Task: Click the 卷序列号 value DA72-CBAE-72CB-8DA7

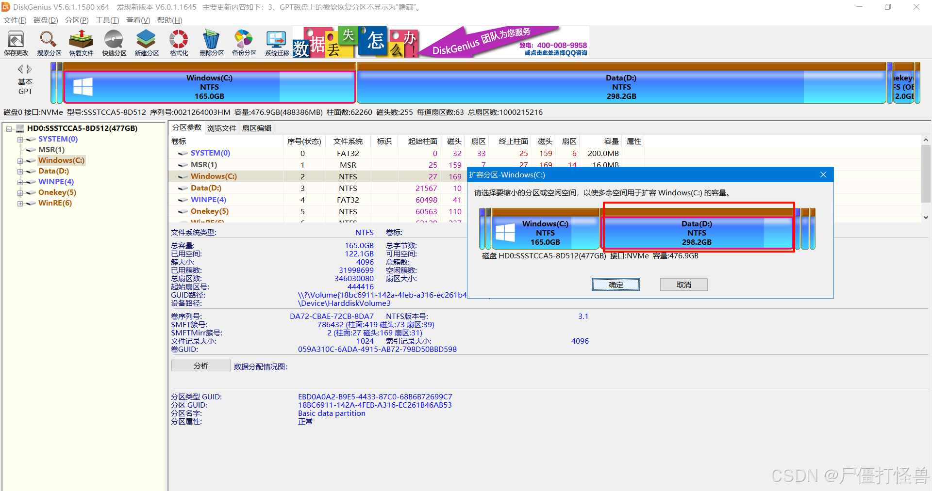Action: click(x=332, y=316)
